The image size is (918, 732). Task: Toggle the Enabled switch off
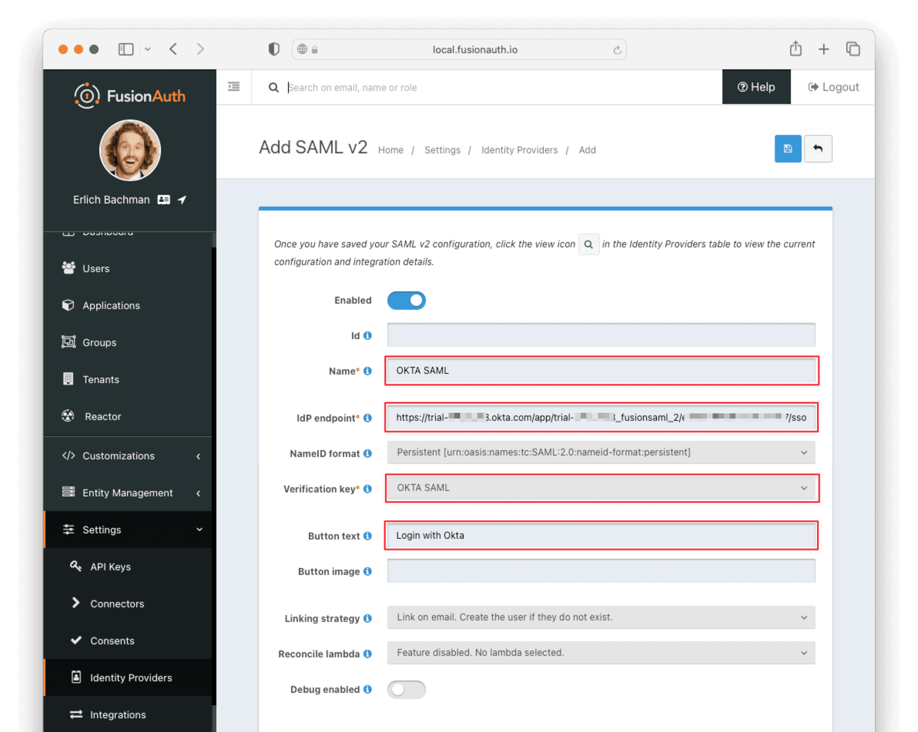(406, 300)
